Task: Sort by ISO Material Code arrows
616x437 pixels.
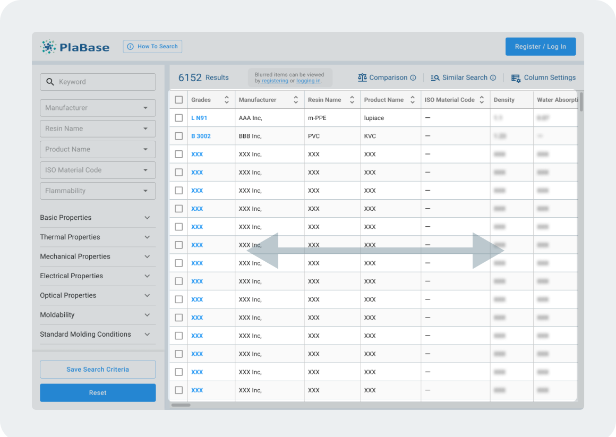Action: click(482, 100)
